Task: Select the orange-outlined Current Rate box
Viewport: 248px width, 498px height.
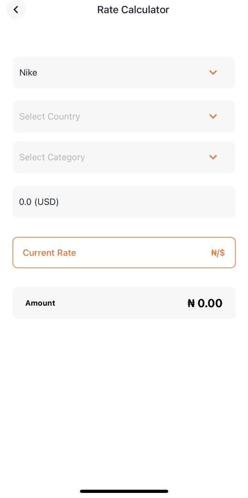Action: pyautogui.click(x=124, y=253)
